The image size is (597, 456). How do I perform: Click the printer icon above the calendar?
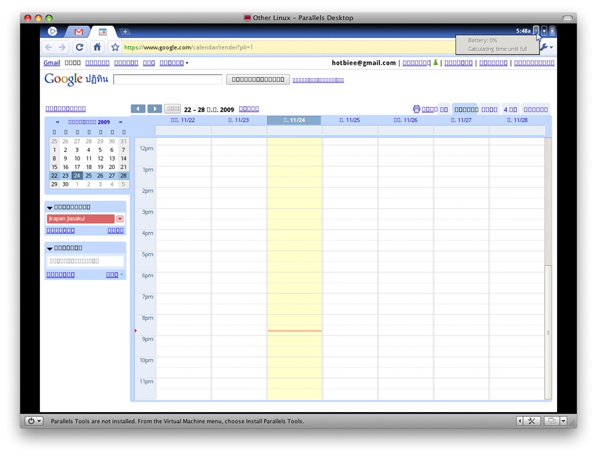[416, 109]
